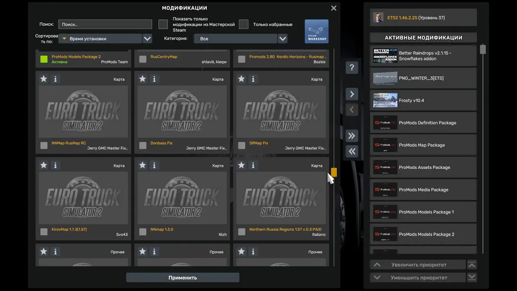Show info for NNmap 1.3.0 mod

154,165
